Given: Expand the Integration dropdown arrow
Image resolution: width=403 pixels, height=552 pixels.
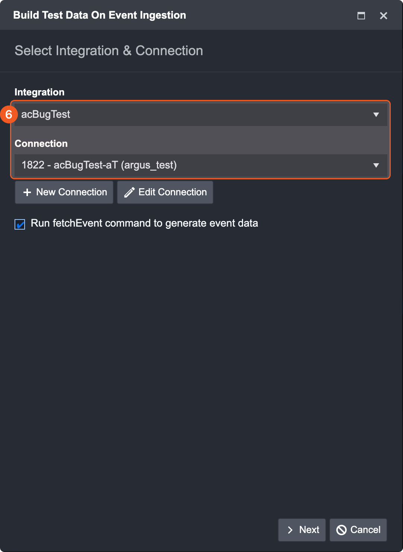Looking at the screenshot, I should coord(376,115).
